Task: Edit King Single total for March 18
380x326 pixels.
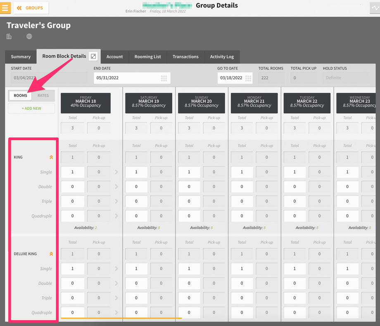Action: click(x=72, y=172)
